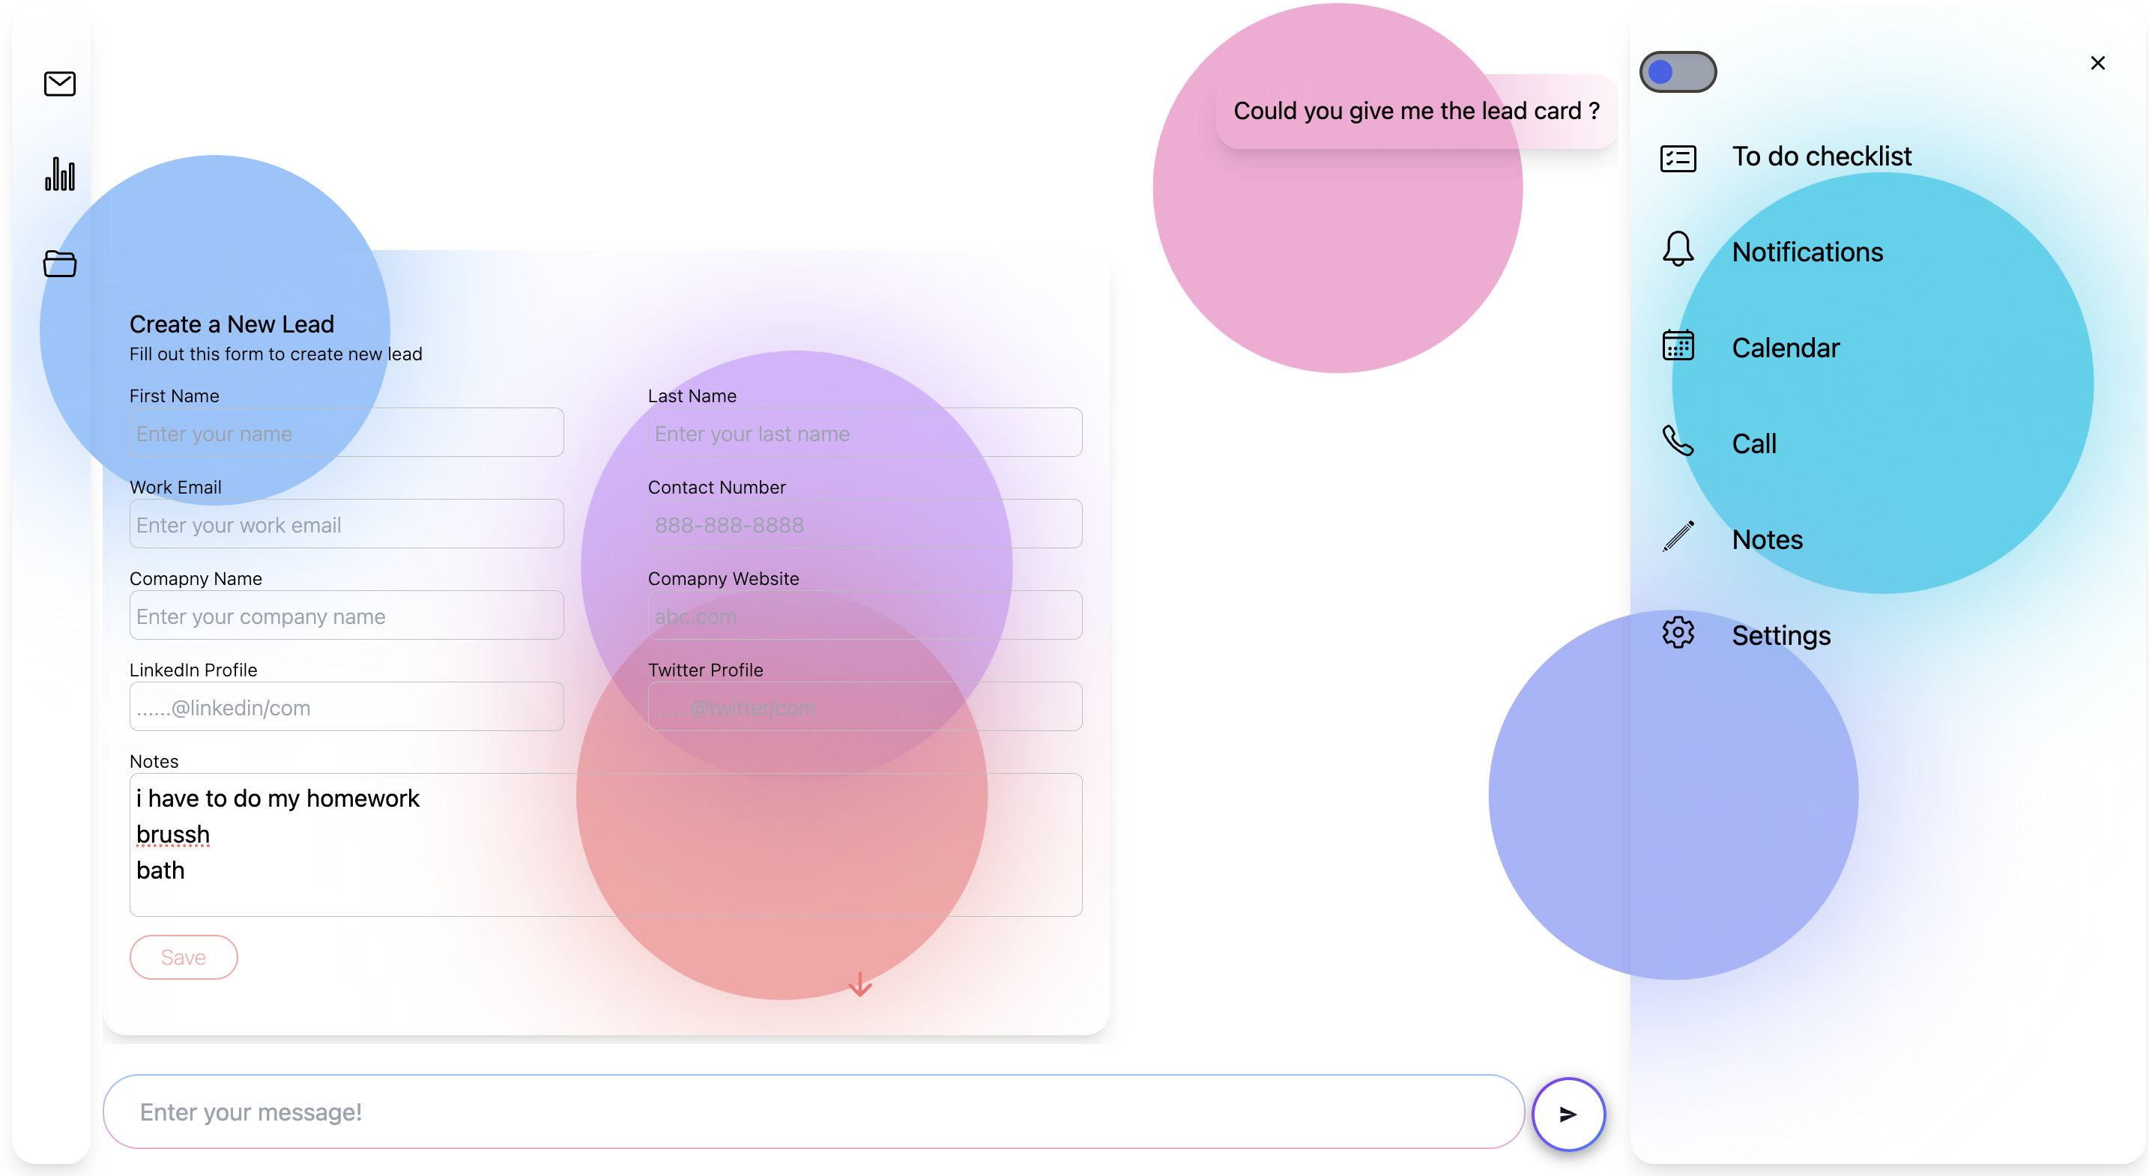Click the To do checklist icon
The height and width of the screenshot is (1176, 2149).
click(1678, 157)
